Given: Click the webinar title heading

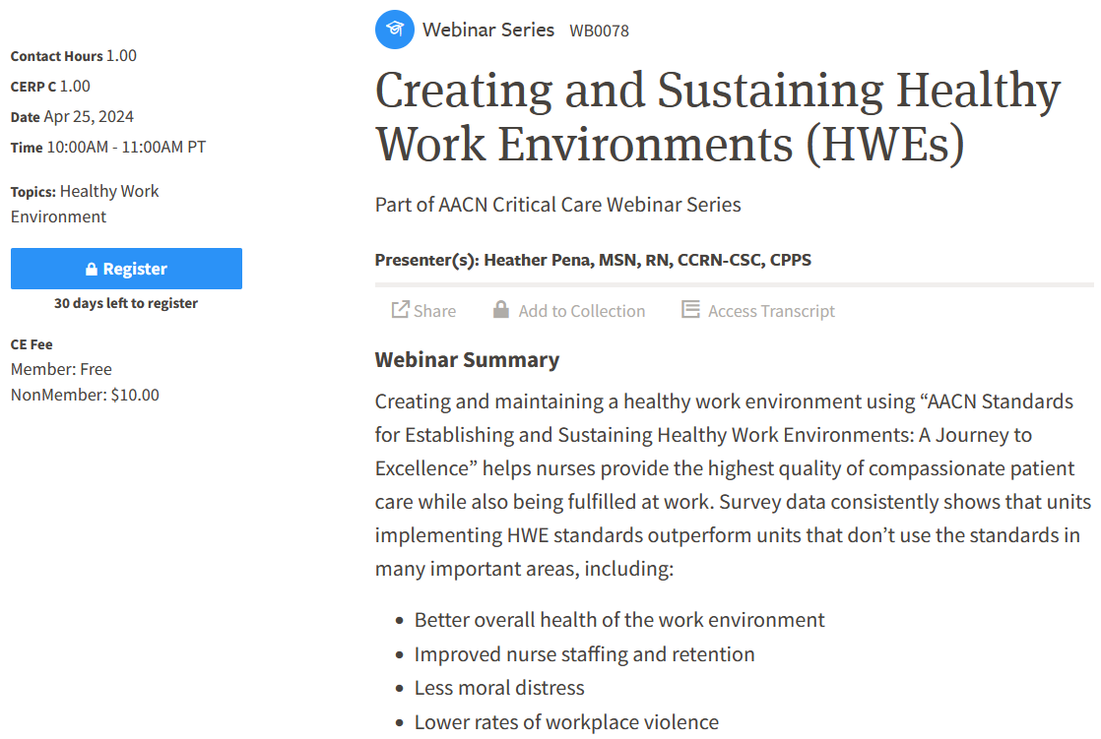Looking at the screenshot, I should (x=718, y=116).
